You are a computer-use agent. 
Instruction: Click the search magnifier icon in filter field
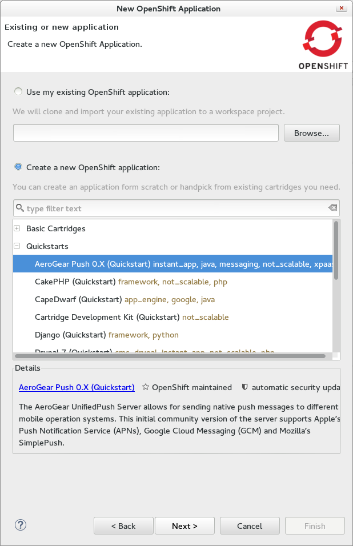point(20,207)
